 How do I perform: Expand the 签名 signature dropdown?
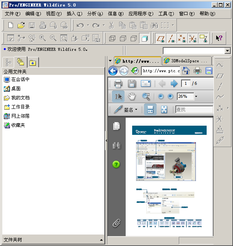136,110
